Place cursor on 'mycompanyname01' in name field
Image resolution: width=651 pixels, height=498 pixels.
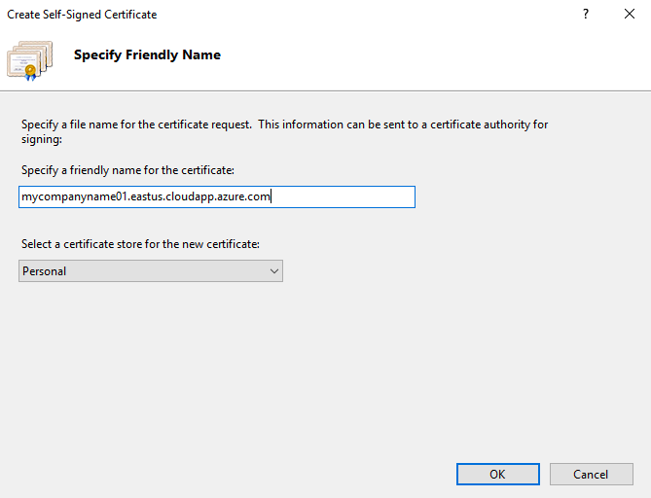tap(74, 196)
